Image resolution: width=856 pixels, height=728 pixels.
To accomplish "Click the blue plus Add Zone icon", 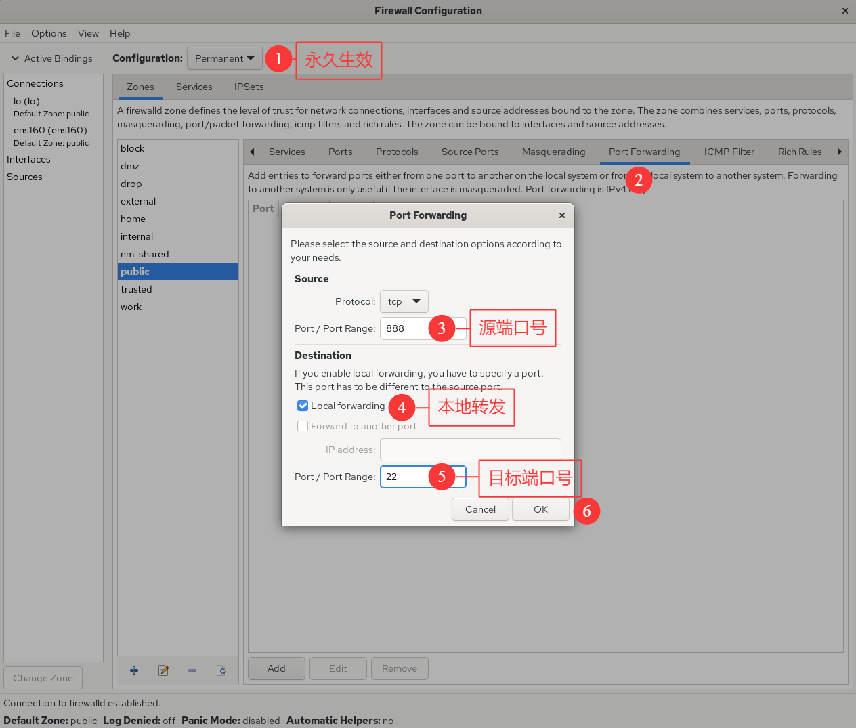I will click(134, 670).
